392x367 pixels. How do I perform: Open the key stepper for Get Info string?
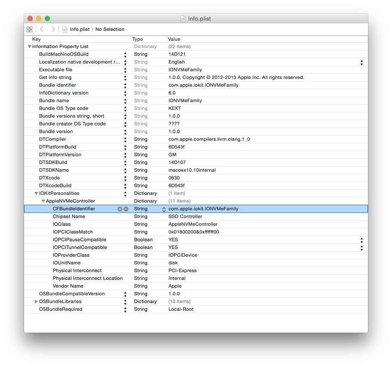coord(125,78)
